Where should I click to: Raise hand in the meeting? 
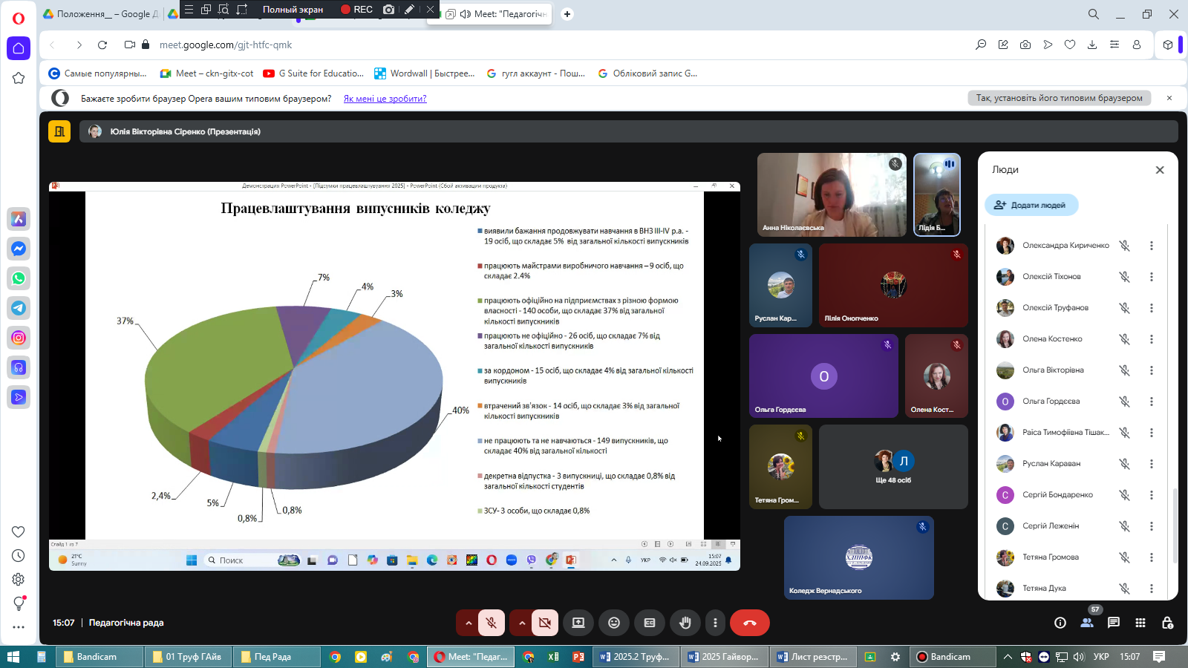pyautogui.click(x=685, y=623)
